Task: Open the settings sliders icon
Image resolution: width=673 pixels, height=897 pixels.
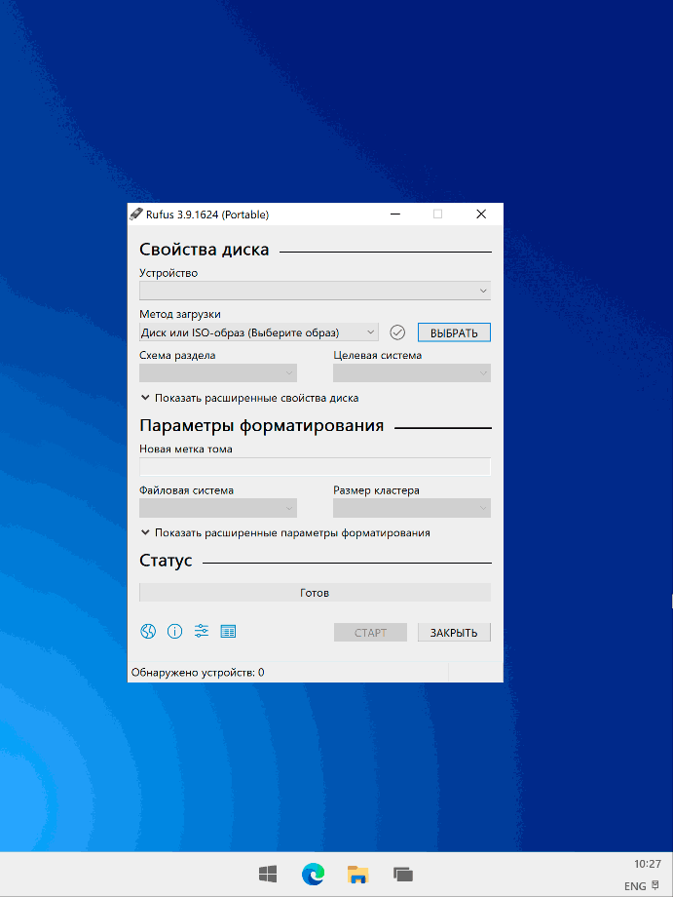Action: (x=202, y=632)
